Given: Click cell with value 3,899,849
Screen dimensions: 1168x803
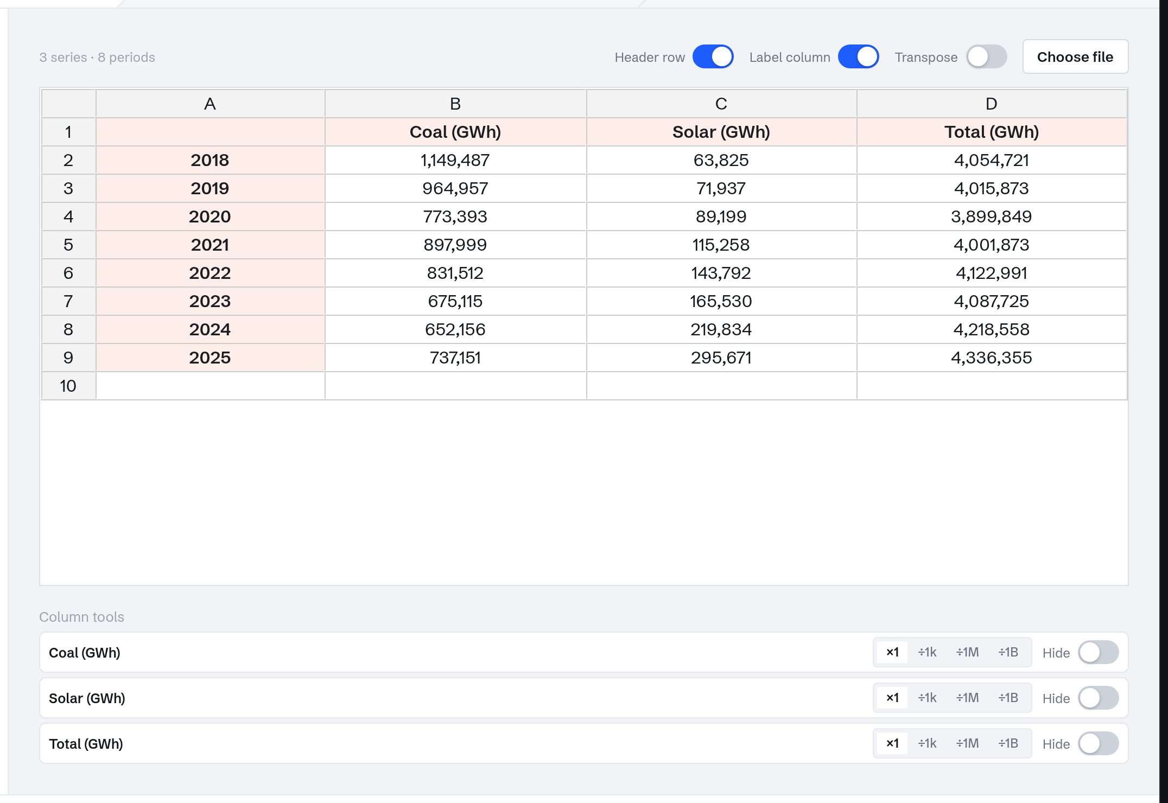Looking at the screenshot, I should pyautogui.click(x=992, y=216).
